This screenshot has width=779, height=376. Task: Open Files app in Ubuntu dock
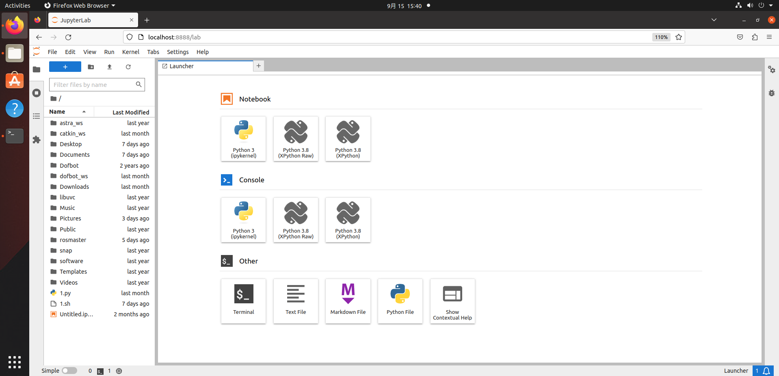(15, 53)
